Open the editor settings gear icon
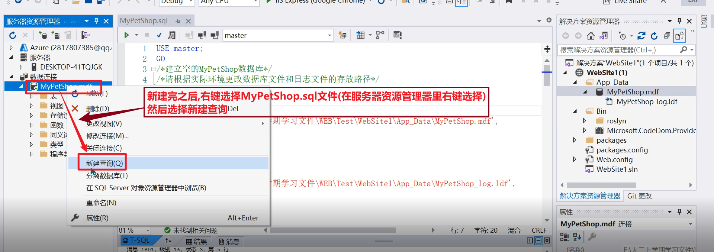This screenshot has width=714, height=252. click(x=549, y=20)
